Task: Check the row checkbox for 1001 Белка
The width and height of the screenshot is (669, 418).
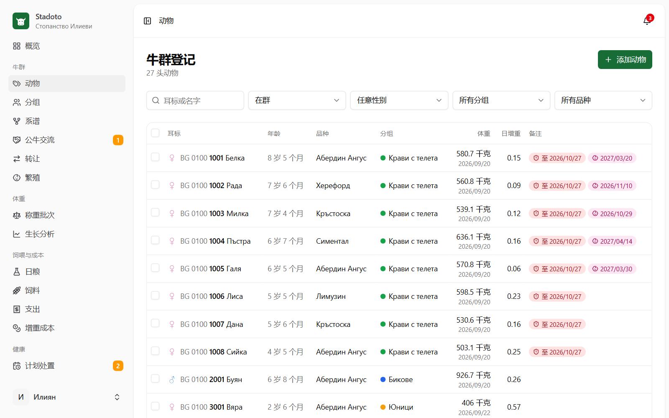Action: coord(155,157)
